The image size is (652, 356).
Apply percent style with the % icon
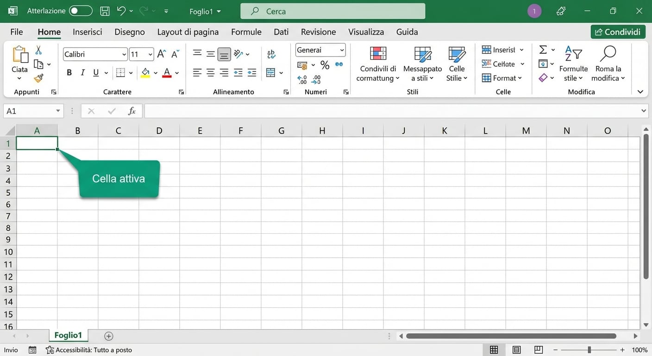325,65
